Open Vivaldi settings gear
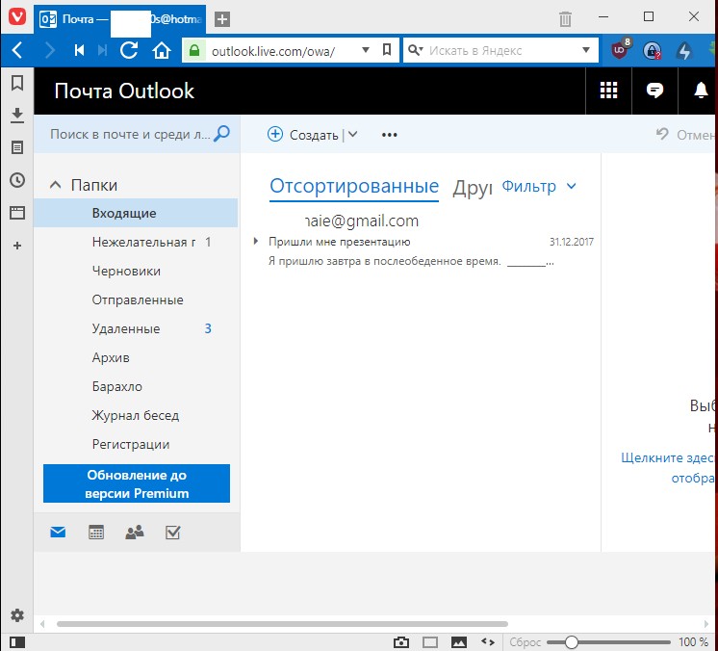718x651 pixels. click(17, 615)
